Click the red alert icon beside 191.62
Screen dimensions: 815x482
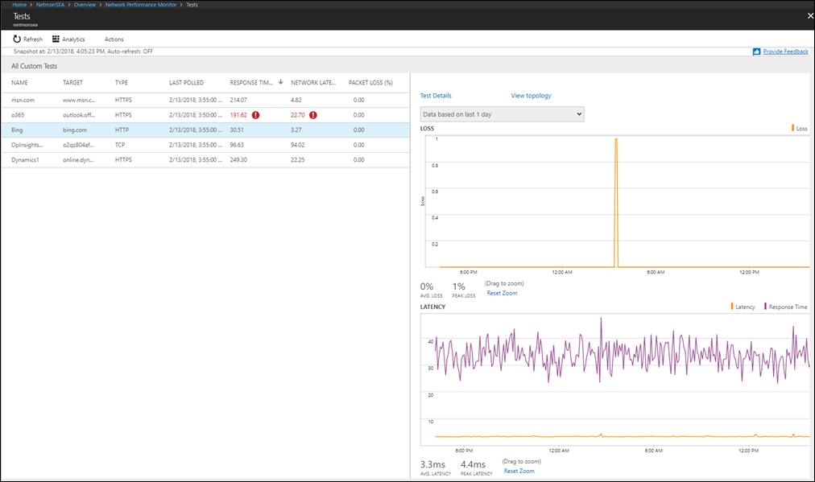255,115
